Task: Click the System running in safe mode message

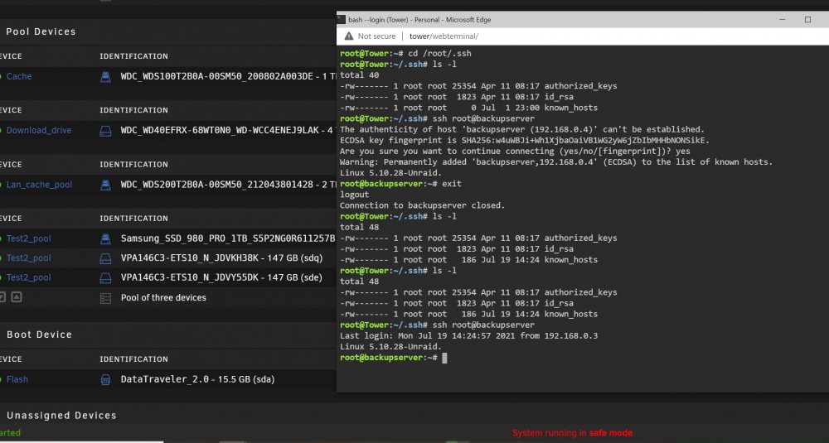Action: (x=572, y=433)
